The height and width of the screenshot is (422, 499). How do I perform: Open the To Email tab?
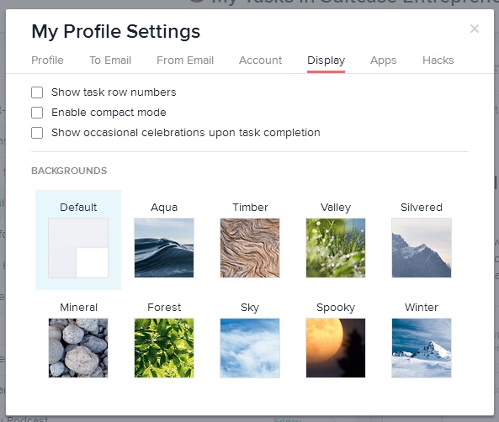(110, 60)
